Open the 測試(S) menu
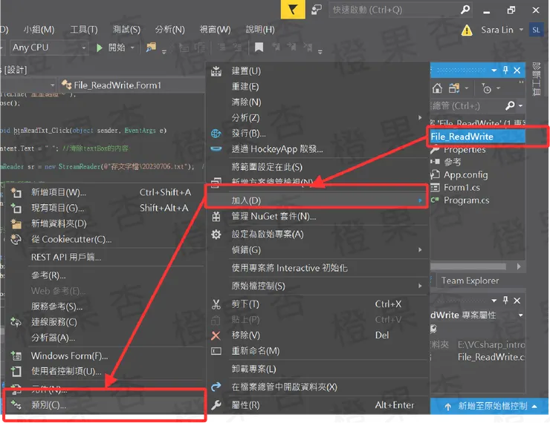This screenshot has height=423, width=550. (126, 30)
